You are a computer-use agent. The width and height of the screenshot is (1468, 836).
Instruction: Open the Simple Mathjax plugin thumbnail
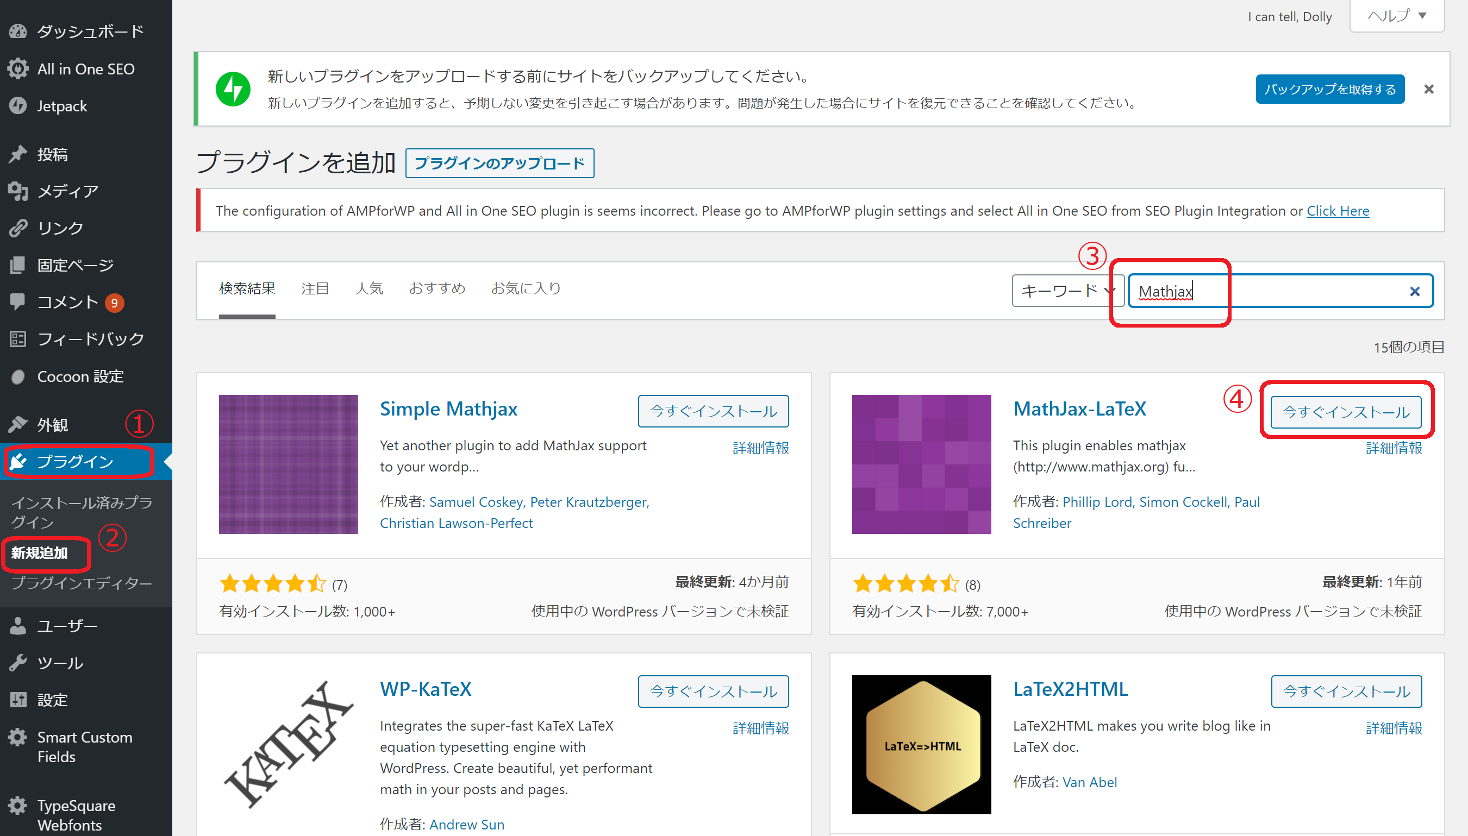coord(288,464)
